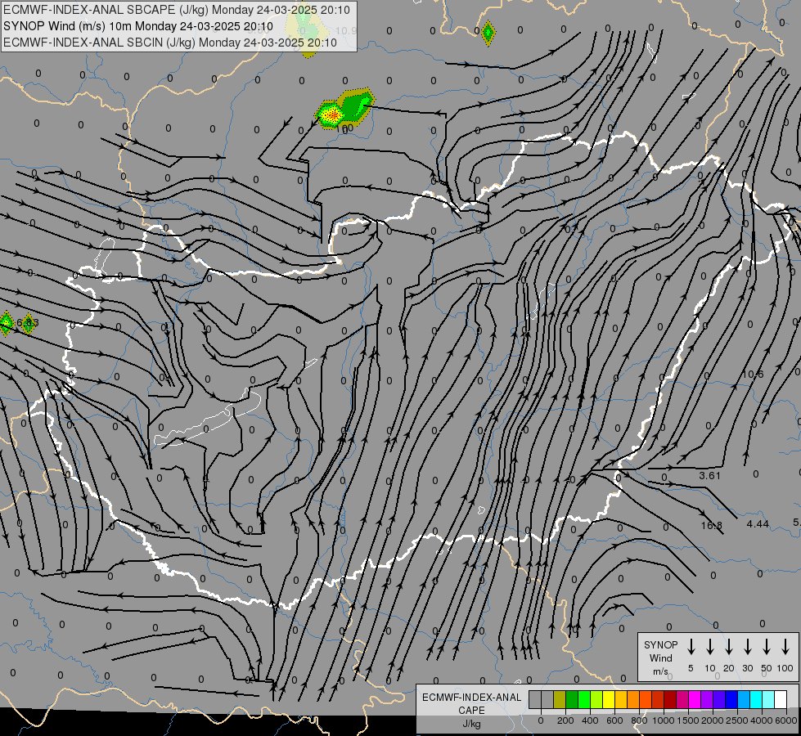Pick the purple swatch in CAPE scale
Viewport: 801px width, 736px height.
707,699
